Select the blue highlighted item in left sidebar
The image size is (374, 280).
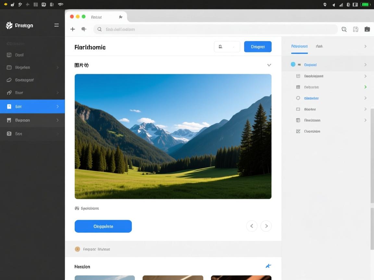coord(32,106)
